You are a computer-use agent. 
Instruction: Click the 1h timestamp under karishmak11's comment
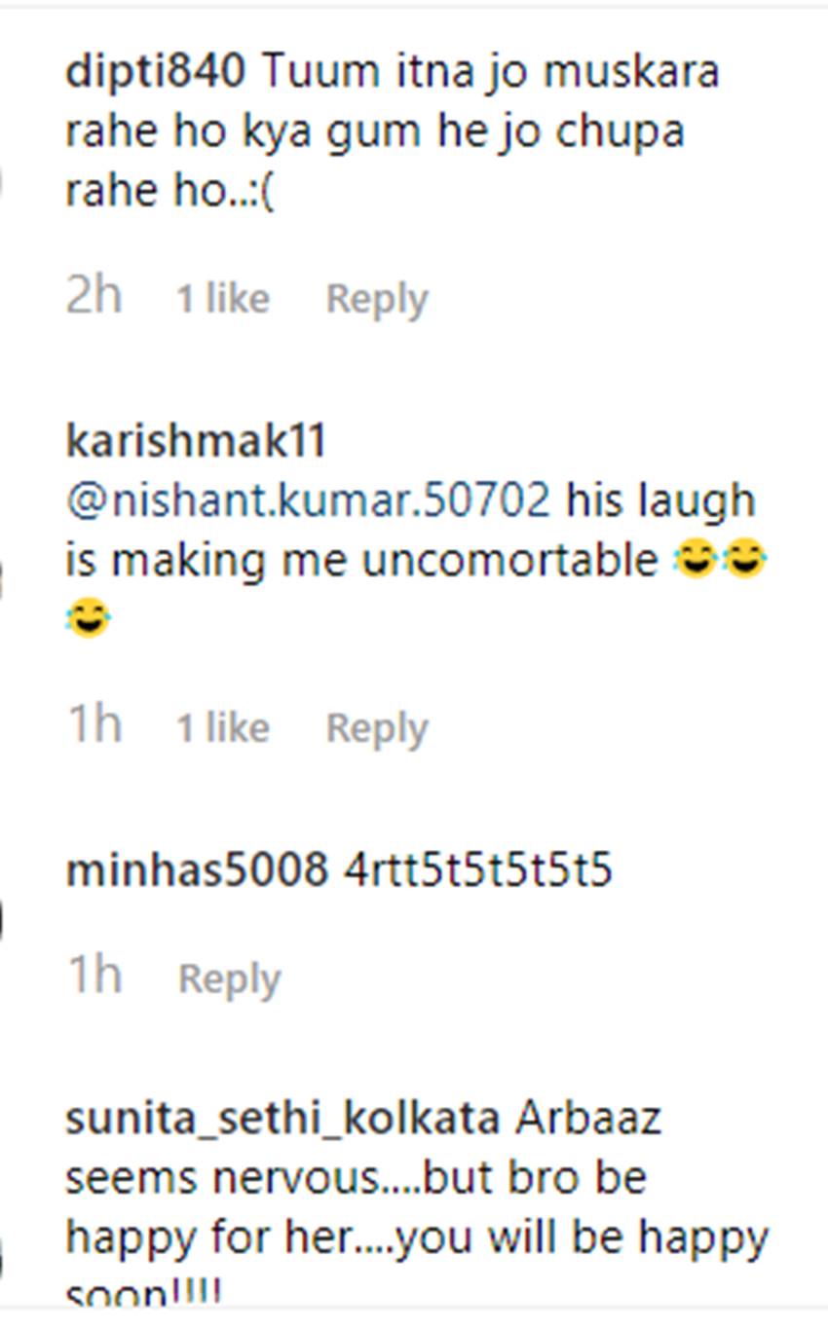(x=94, y=725)
